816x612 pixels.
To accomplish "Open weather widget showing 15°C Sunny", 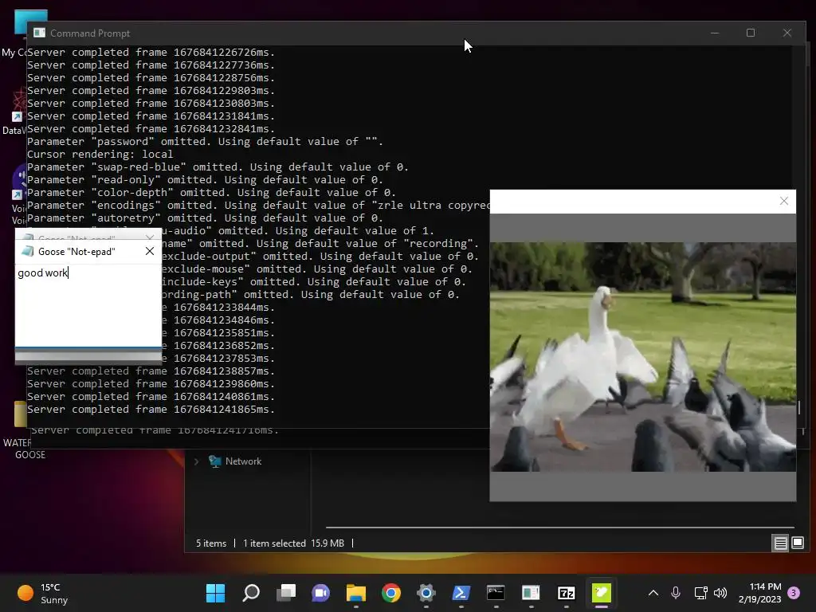I will (44, 593).
